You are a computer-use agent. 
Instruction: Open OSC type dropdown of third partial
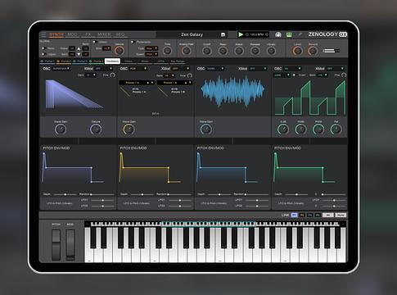(215, 69)
